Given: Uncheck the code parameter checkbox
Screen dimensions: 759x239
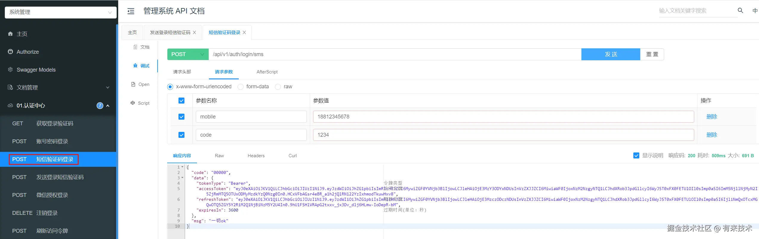Looking at the screenshot, I should 181,135.
